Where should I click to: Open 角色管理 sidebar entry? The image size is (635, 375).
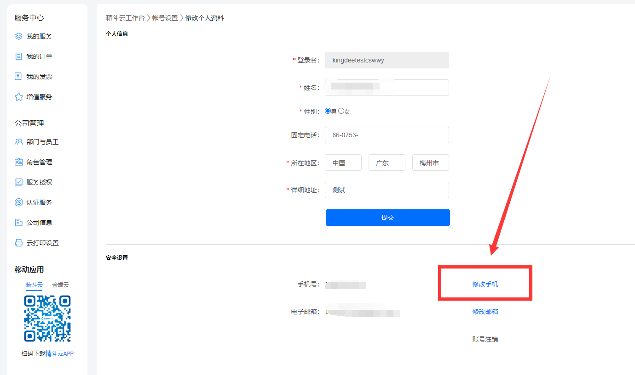39,162
